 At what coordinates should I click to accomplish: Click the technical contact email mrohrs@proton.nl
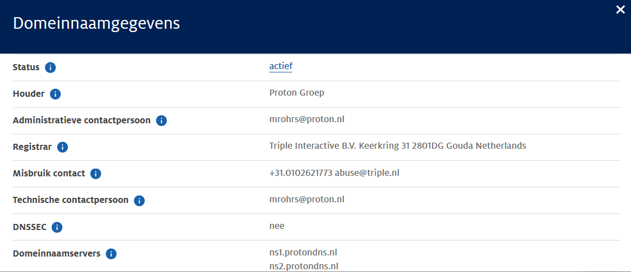pyautogui.click(x=307, y=199)
